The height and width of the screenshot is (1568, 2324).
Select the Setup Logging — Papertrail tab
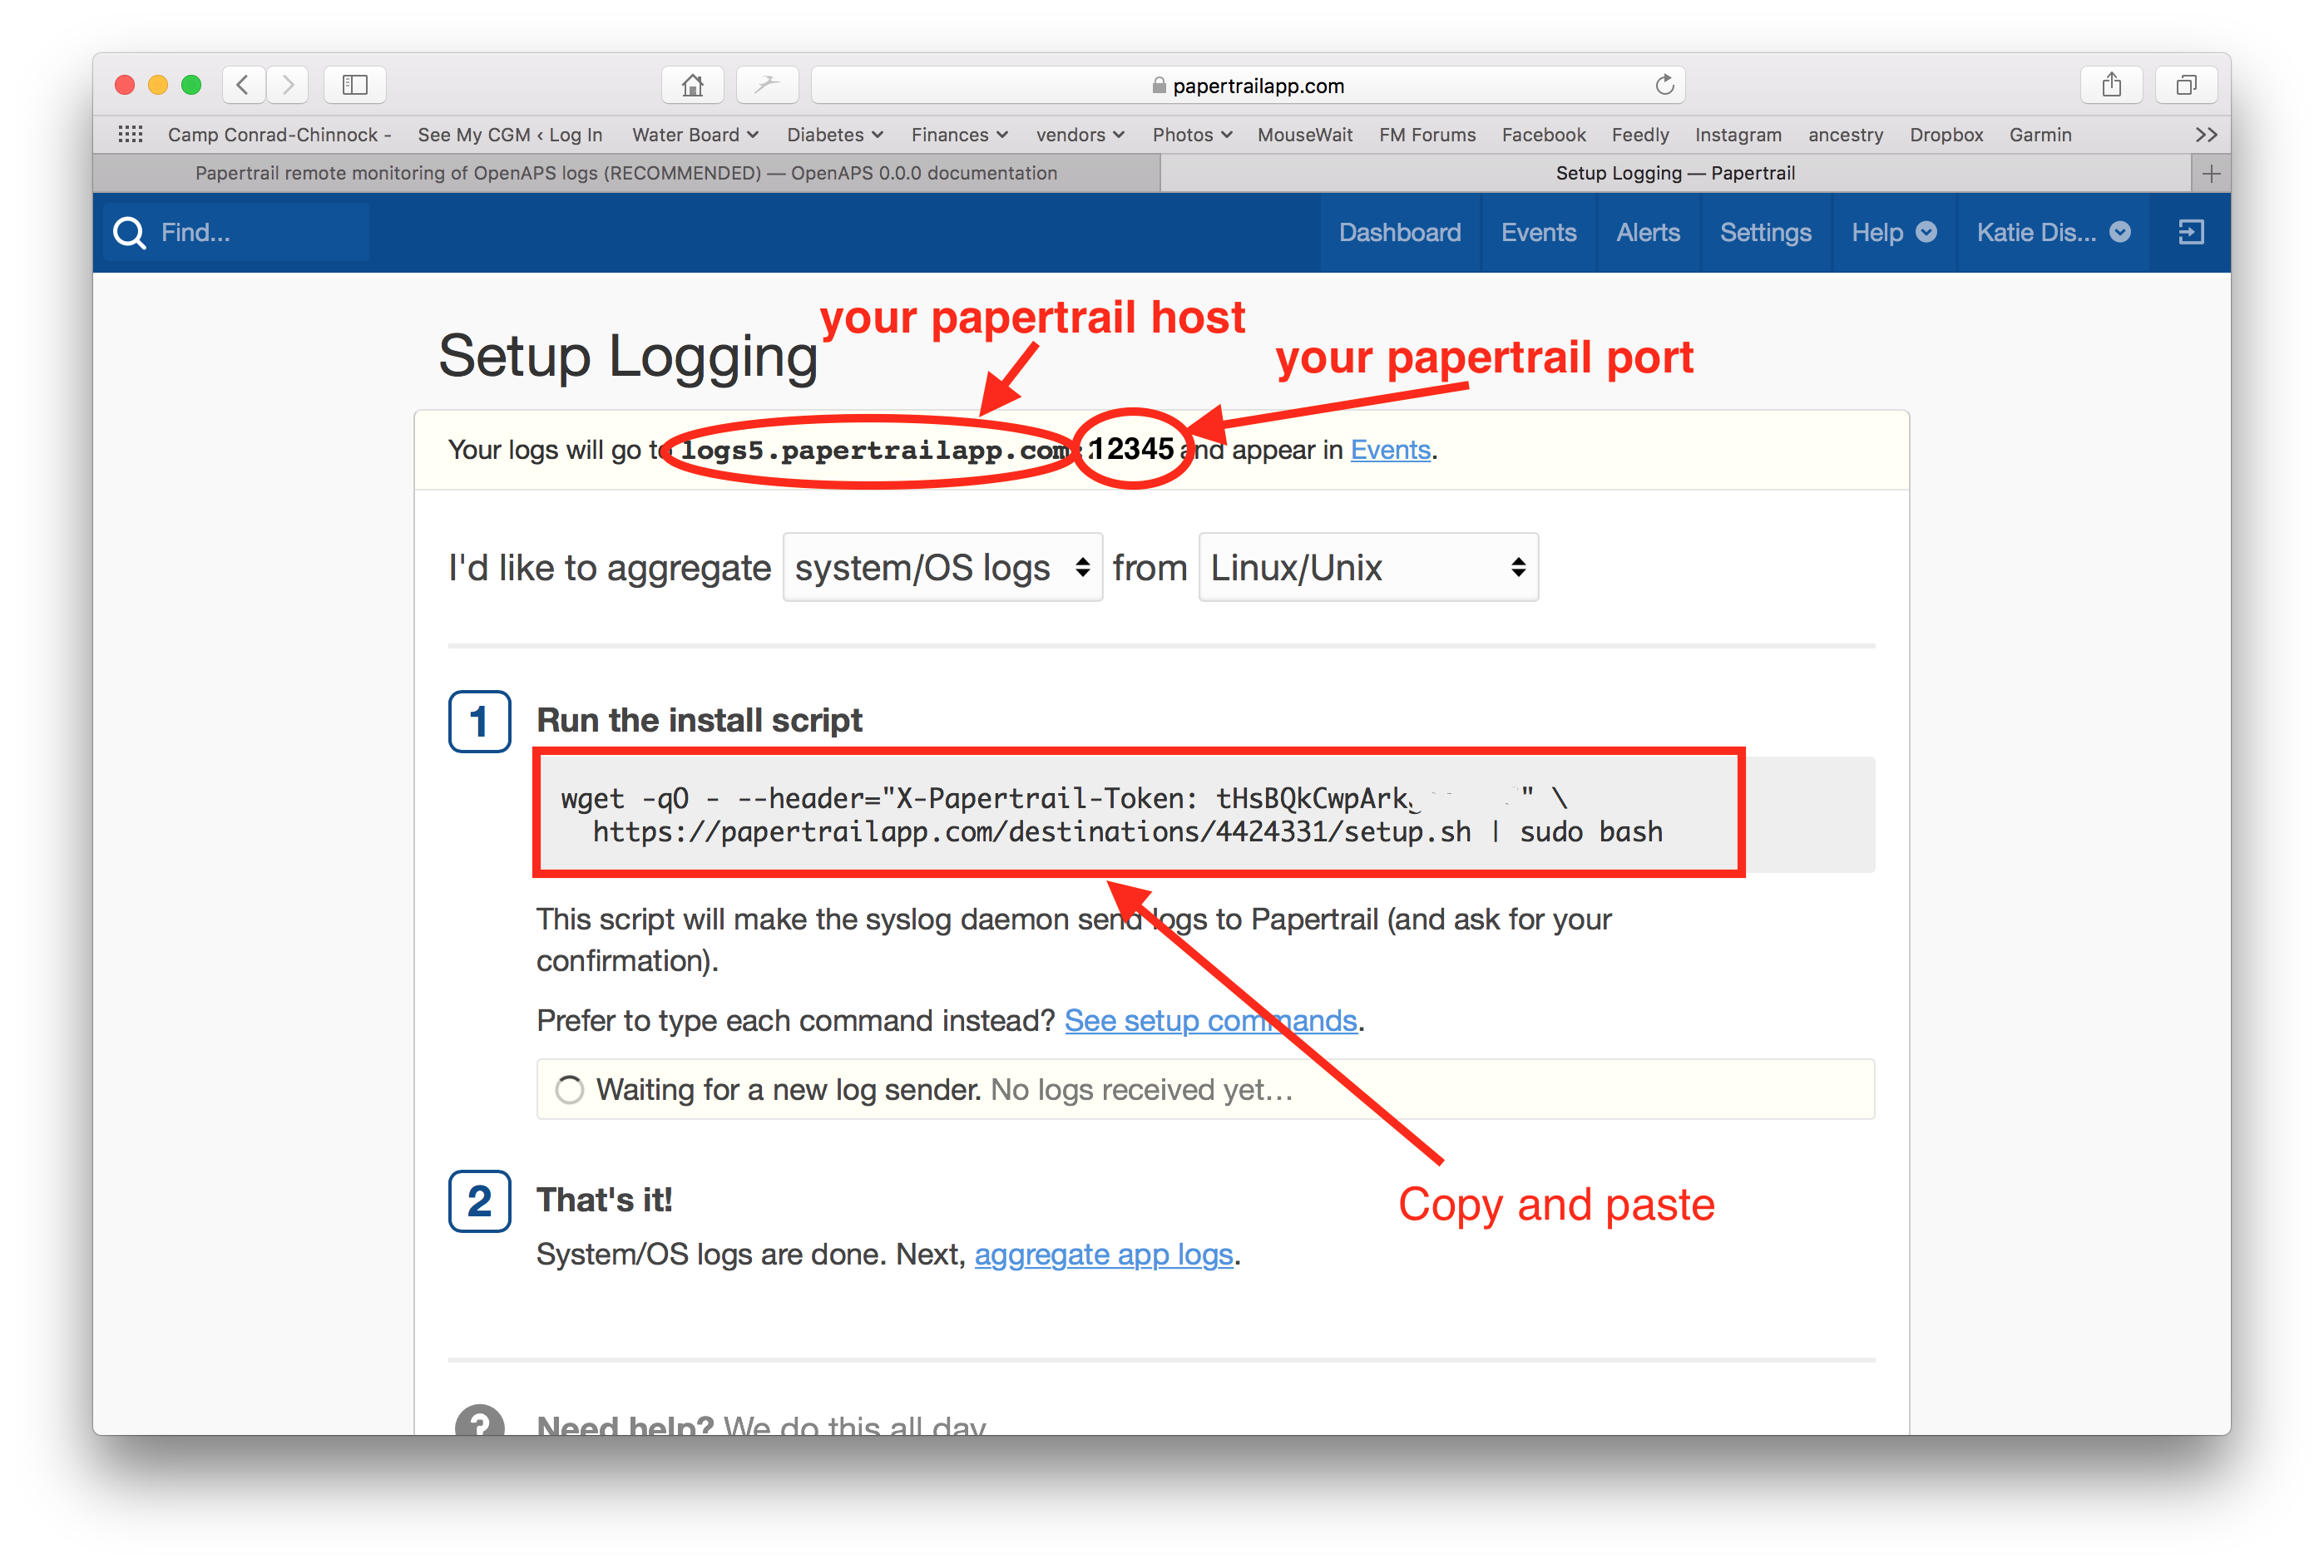point(1675,173)
